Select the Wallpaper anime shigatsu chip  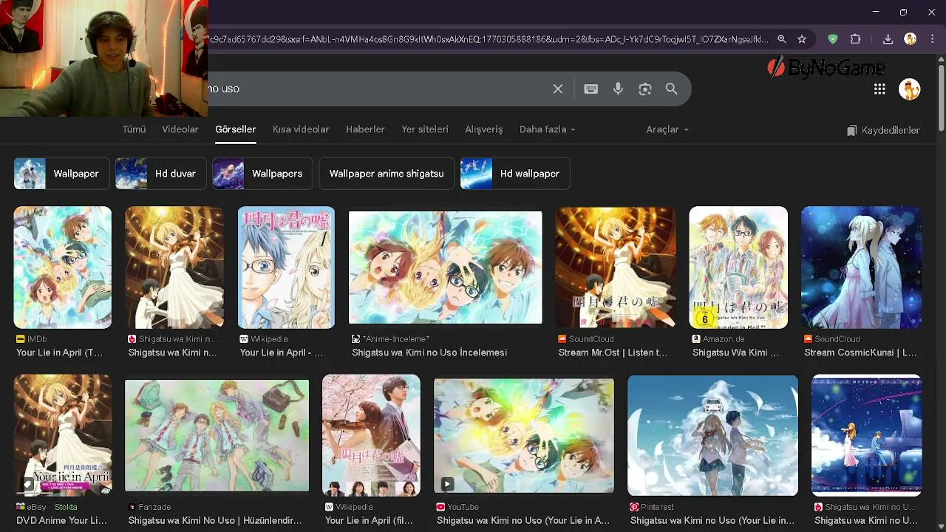click(x=387, y=174)
